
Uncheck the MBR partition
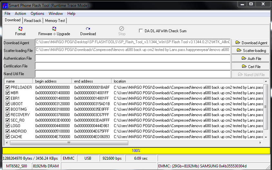(7, 93)
